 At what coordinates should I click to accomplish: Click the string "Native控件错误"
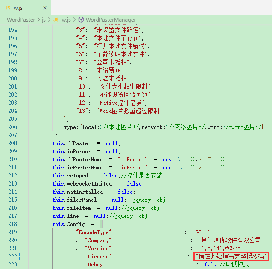[121, 103]
